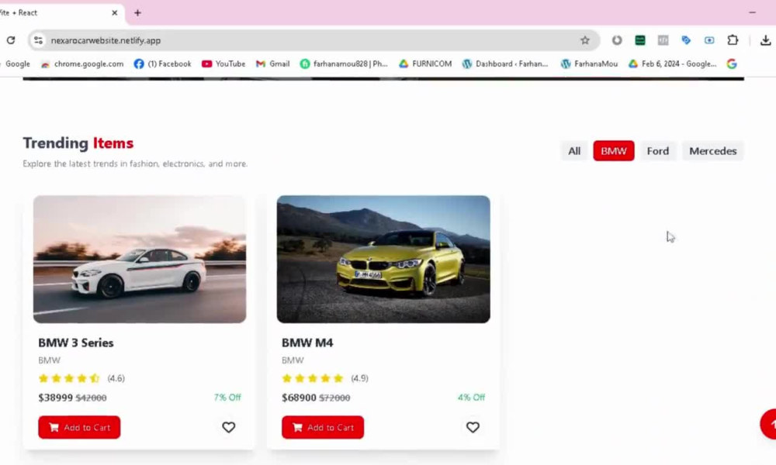Click the BMW M4 star rating
The height and width of the screenshot is (465, 776).
point(312,378)
